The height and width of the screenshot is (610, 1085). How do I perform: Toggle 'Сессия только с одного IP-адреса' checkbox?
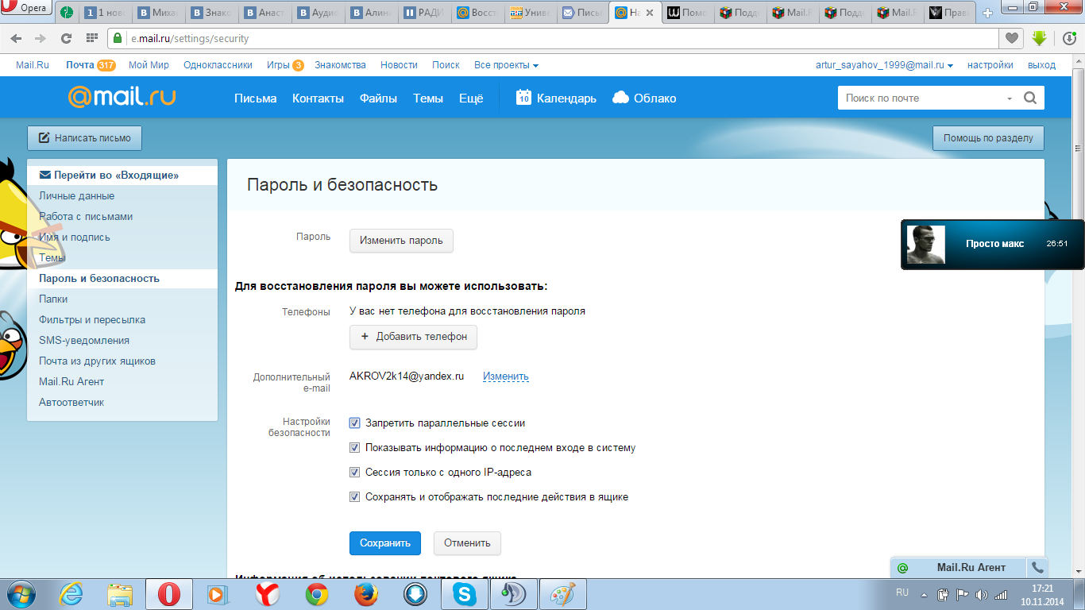(355, 473)
